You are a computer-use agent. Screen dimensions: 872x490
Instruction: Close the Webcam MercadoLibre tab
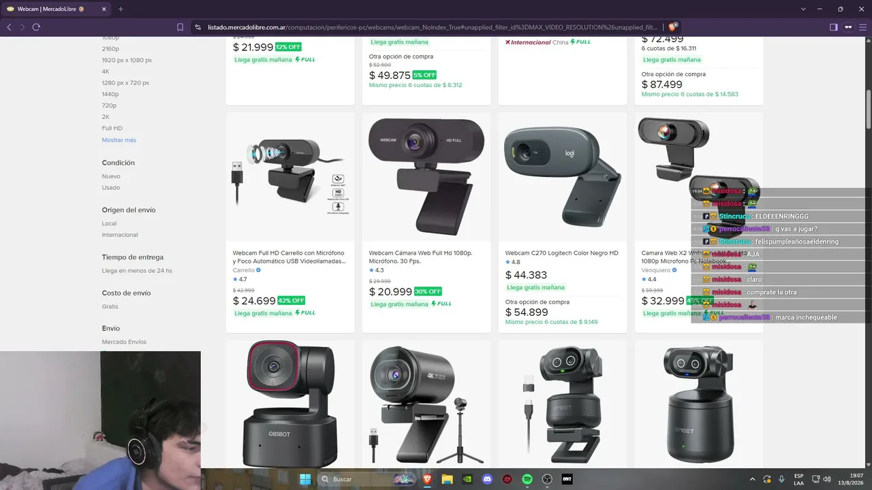click(104, 9)
